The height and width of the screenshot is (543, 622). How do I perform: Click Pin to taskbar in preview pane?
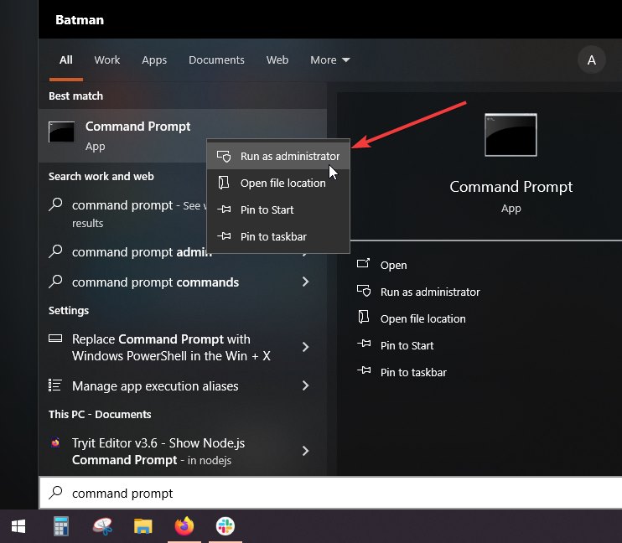(x=413, y=372)
